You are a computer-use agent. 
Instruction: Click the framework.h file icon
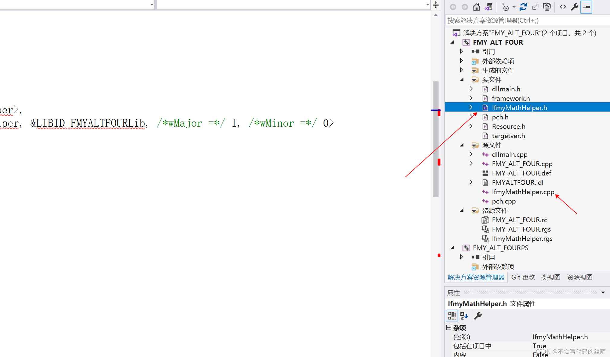(485, 98)
